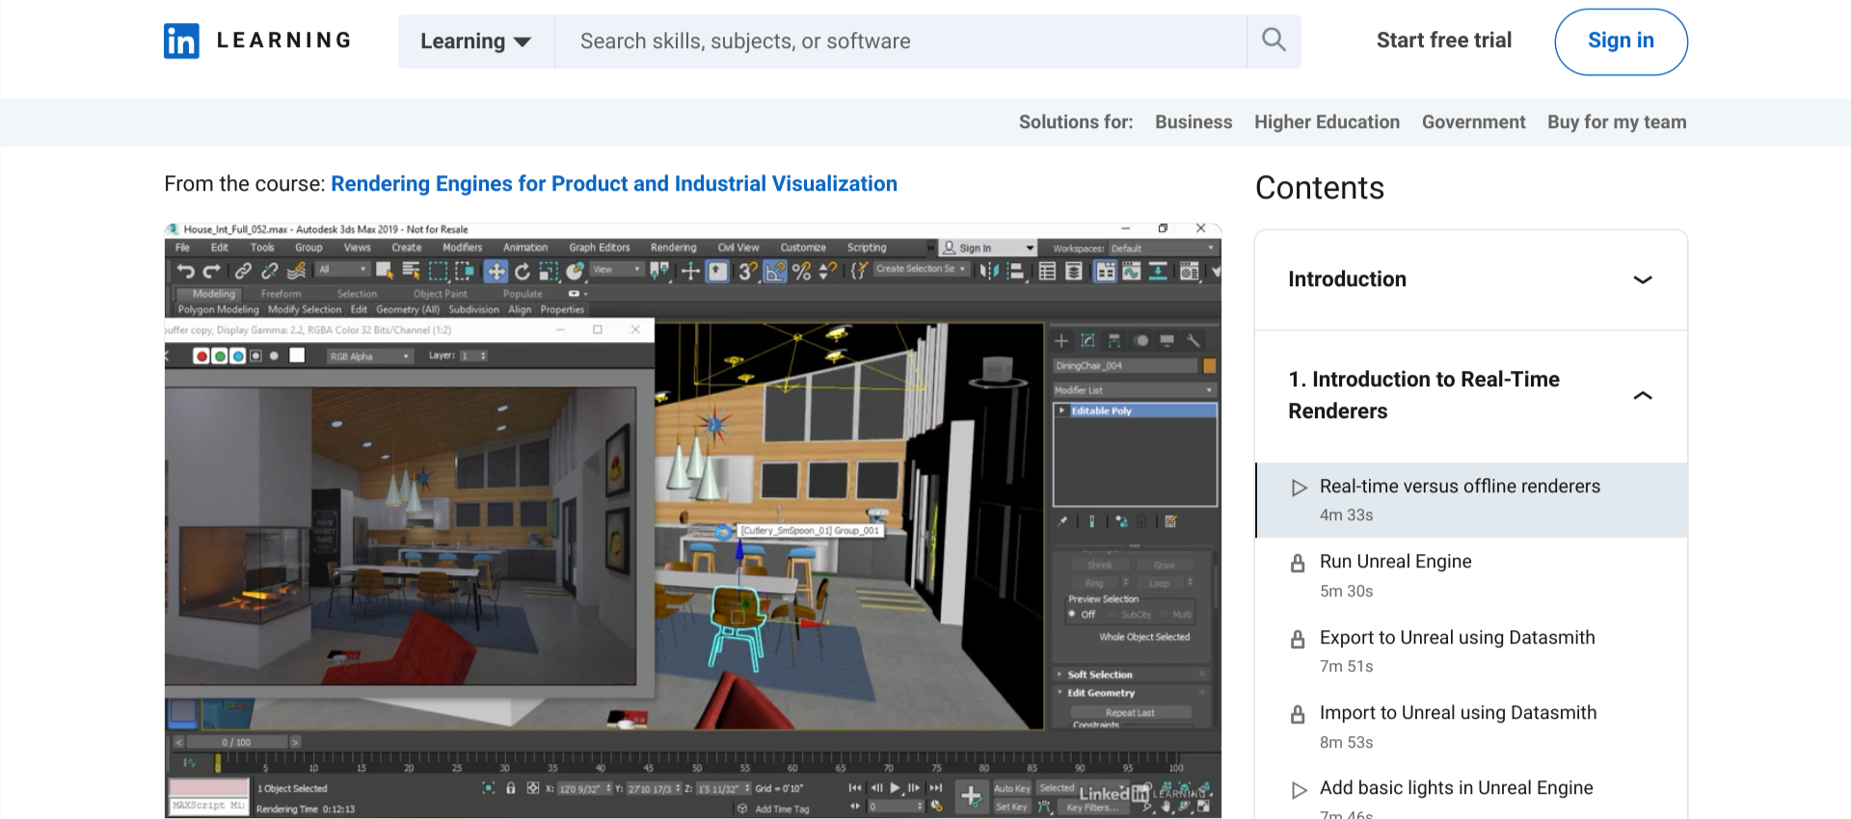Image resolution: width=1851 pixels, height=819 pixels.
Task: Collapse the Introduction to Real-Time Renderers section
Action: pyautogui.click(x=1643, y=395)
